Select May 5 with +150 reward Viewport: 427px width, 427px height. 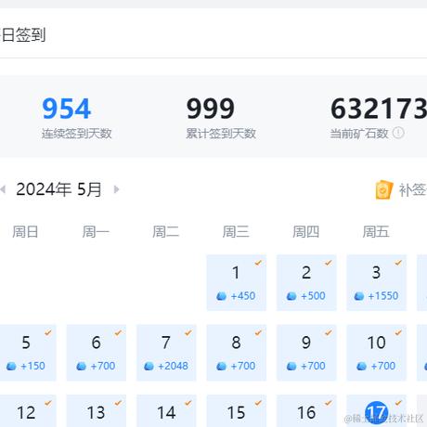(x=28, y=353)
